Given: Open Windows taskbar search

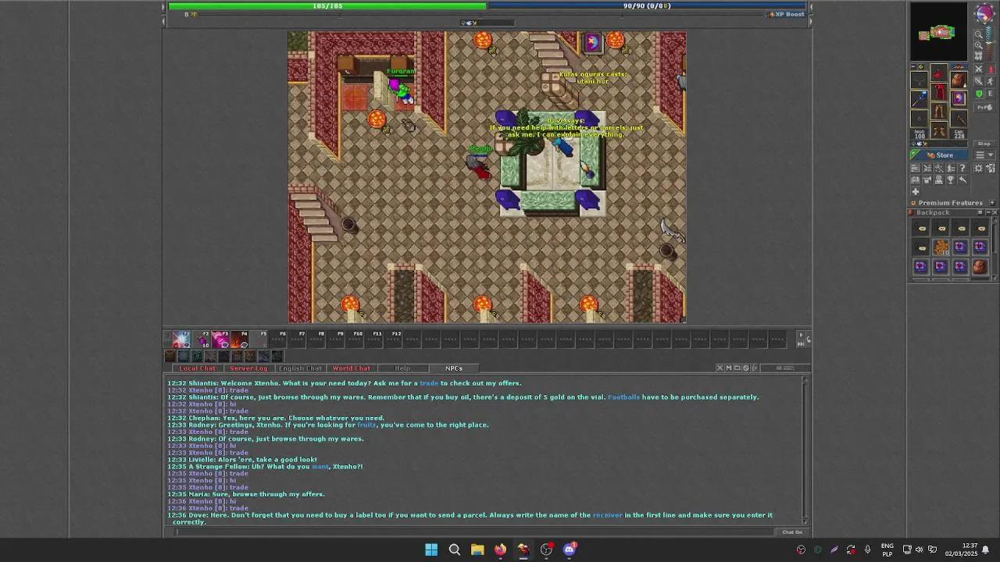Looking at the screenshot, I should [454, 550].
